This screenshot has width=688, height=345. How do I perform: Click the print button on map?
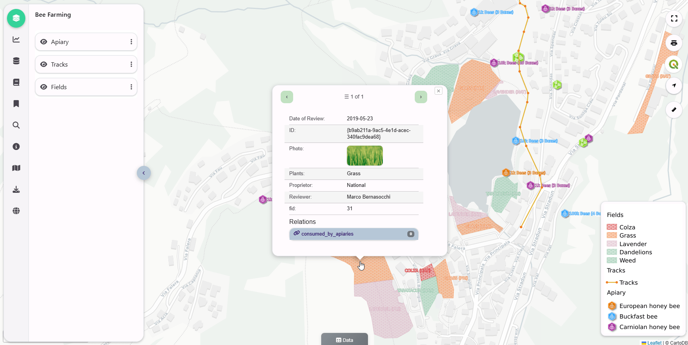(x=674, y=43)
